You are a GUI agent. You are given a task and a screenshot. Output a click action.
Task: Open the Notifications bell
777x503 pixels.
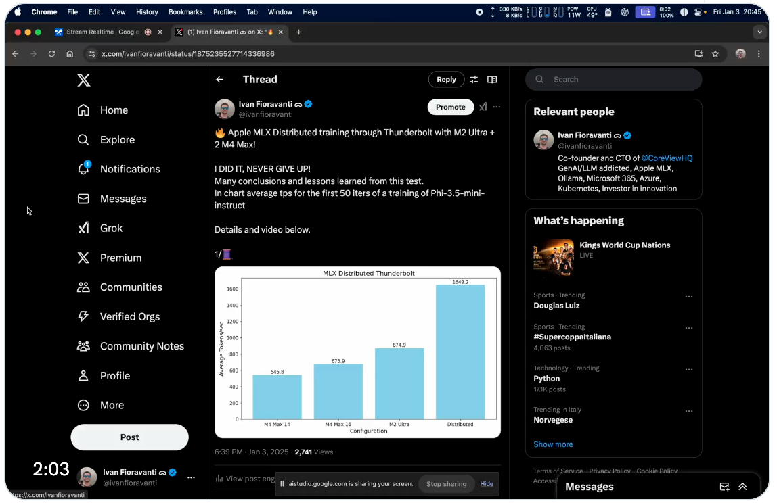click(84, 169)
